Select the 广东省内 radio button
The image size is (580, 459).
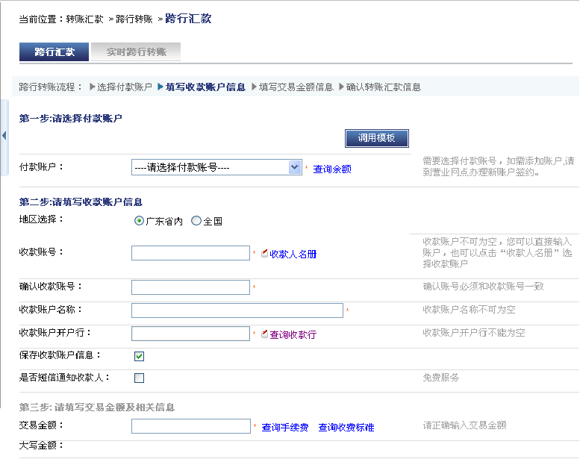click(139, 221)
